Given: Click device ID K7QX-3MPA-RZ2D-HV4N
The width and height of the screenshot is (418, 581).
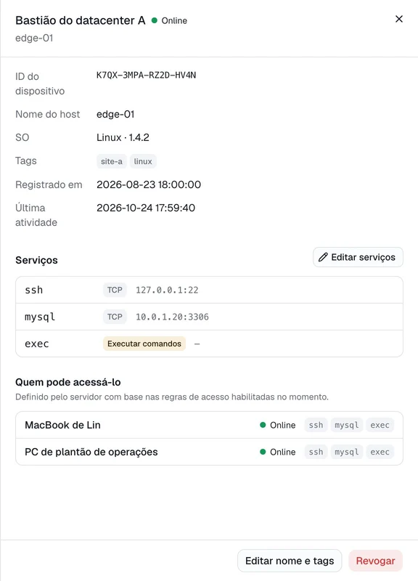Looking at the screenshot, I should (147, 76).
